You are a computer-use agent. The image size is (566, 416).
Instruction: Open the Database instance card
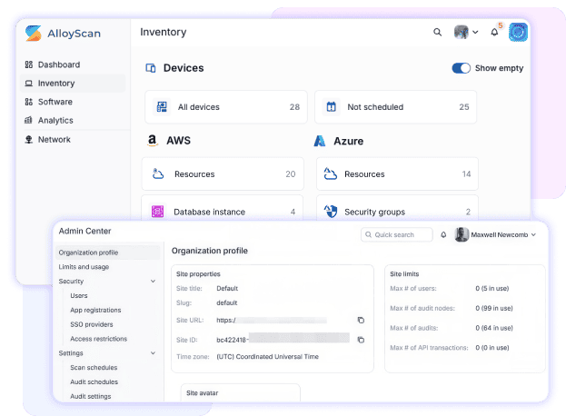pyautogui.click(x=223, y=208)
